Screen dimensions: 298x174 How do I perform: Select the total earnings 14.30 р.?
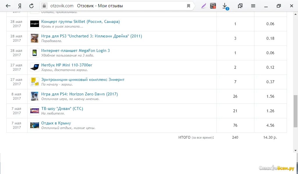click(x=270, y=137)
